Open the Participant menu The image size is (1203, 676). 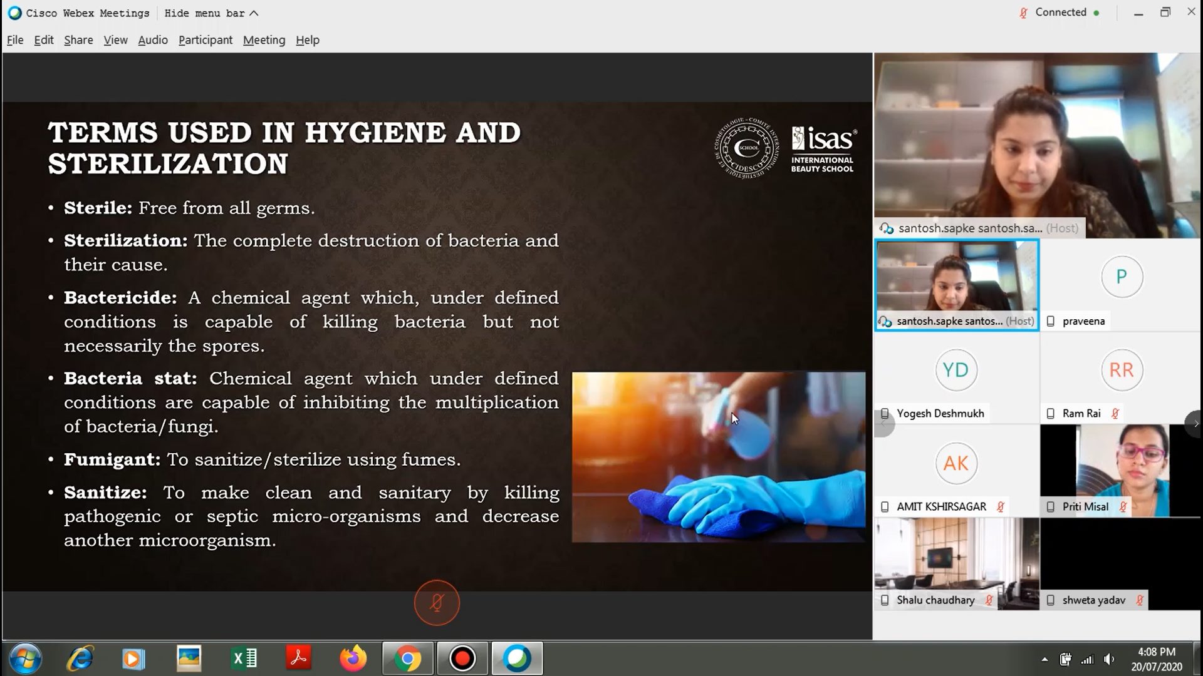pyautogui.click(x=205, y=40)
